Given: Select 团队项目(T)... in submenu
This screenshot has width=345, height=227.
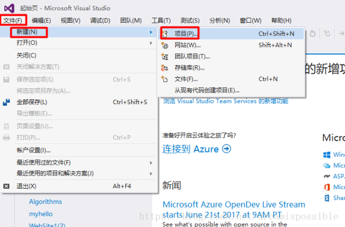Looking at the screenshot, I should point(231,57).
